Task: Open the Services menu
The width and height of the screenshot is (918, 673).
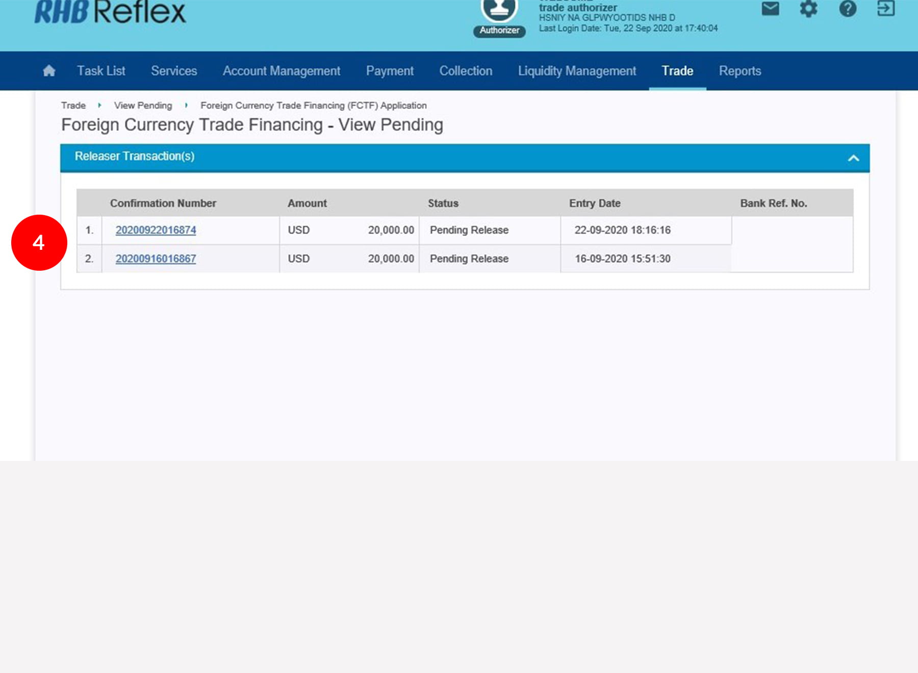Action: (x=174, y=71)
